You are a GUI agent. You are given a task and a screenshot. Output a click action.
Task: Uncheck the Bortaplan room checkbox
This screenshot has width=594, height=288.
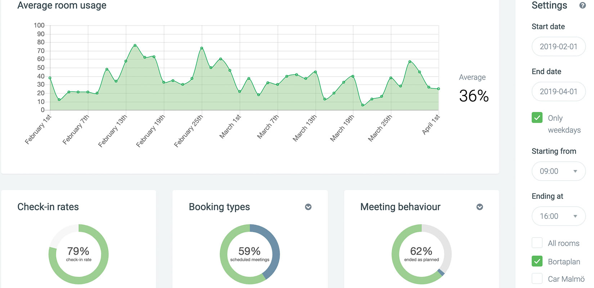pyautogui.click(x=537, y=261)
